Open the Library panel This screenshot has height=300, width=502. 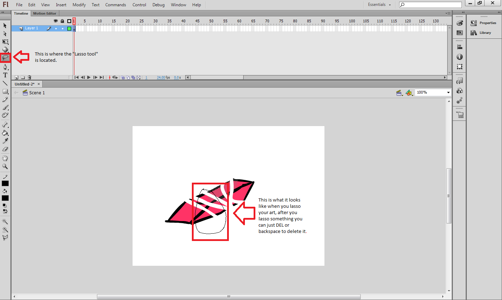point(485,32)
